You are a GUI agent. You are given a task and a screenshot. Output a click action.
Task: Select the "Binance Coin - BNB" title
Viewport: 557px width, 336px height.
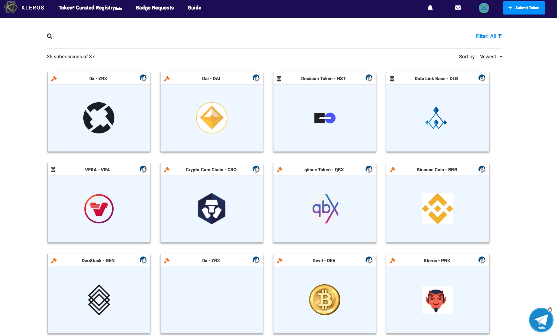437,170
